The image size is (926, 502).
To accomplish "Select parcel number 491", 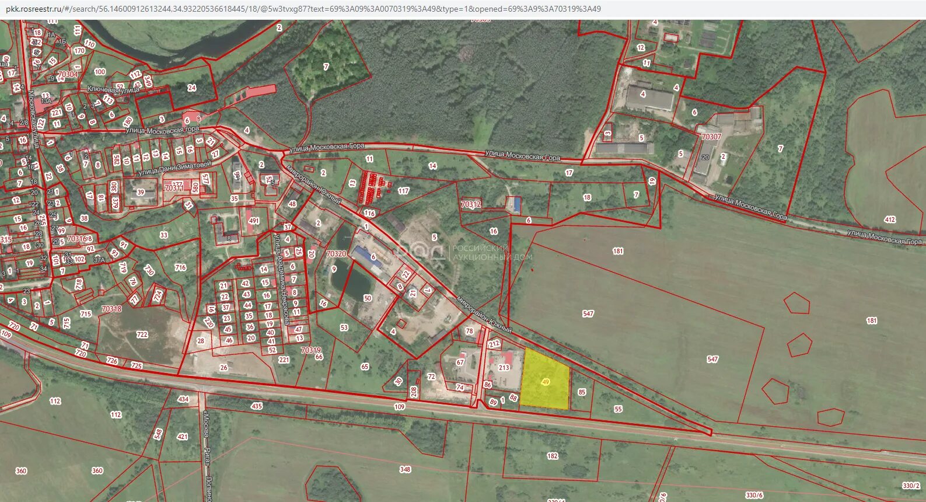I will [x=253, y=221].
